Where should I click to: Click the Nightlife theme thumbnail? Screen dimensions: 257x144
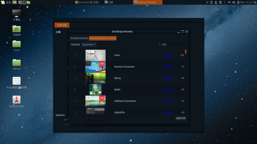(x=95, y=110)
